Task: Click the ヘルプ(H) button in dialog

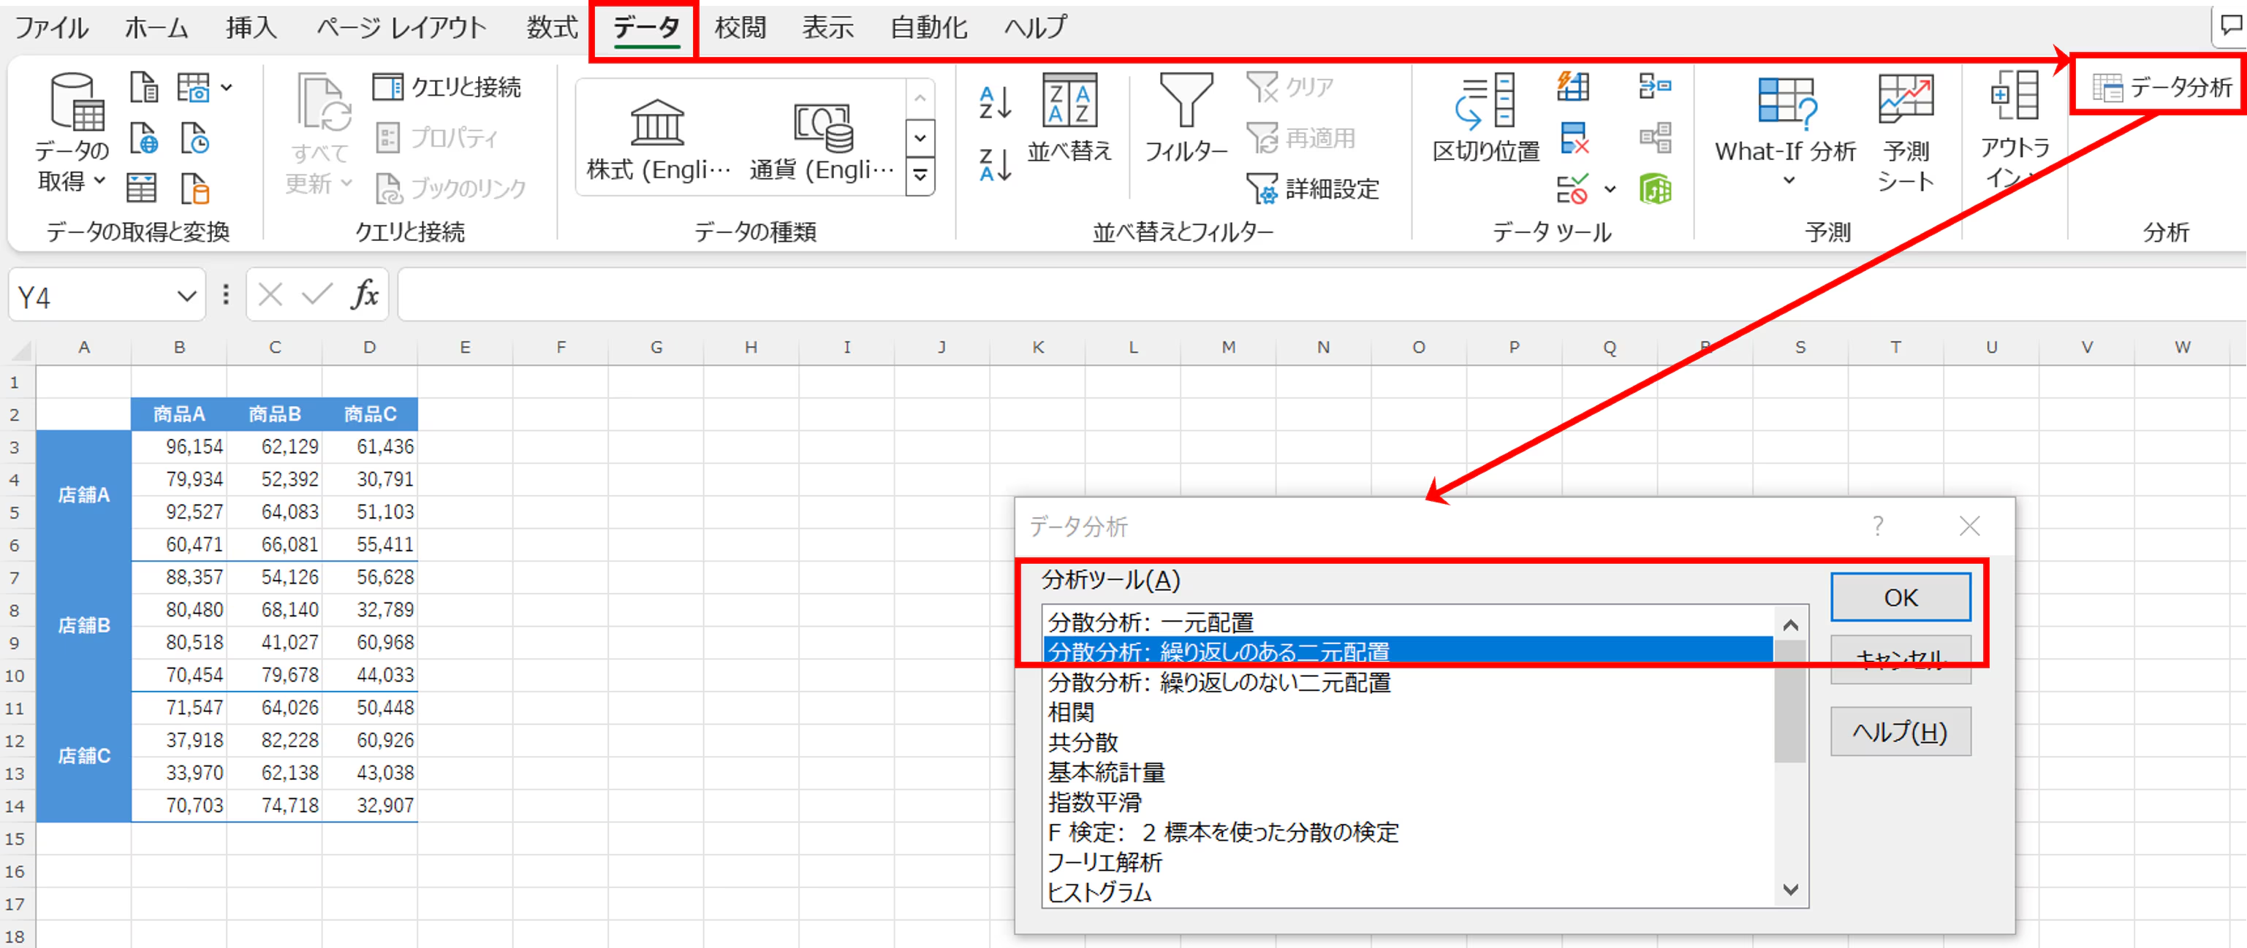Action: click(x=1899, y=732)
